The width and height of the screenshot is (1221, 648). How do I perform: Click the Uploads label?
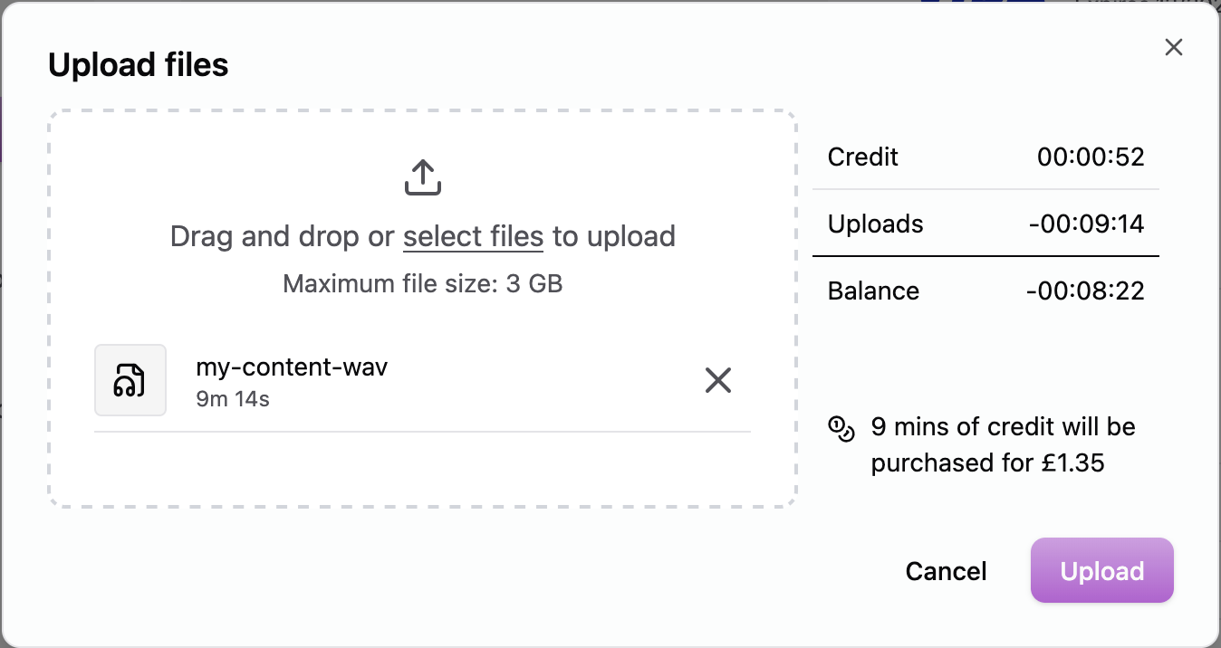[x=876, y=224]
